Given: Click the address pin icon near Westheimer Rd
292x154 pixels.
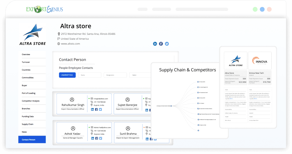Looking at the screenshot, I should click(59, 34).
